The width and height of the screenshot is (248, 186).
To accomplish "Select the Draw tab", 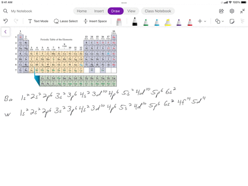I will [x=116, y=11].
